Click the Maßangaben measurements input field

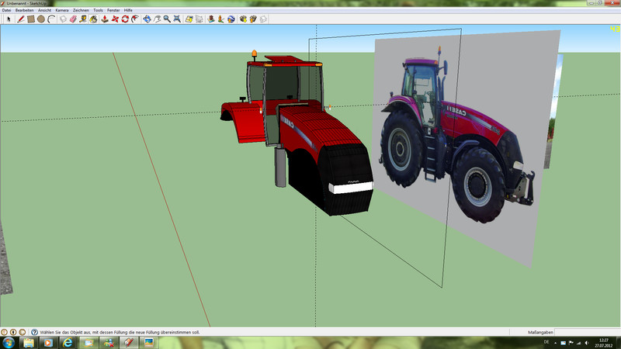pyautogui.click(x=587, y=332)
